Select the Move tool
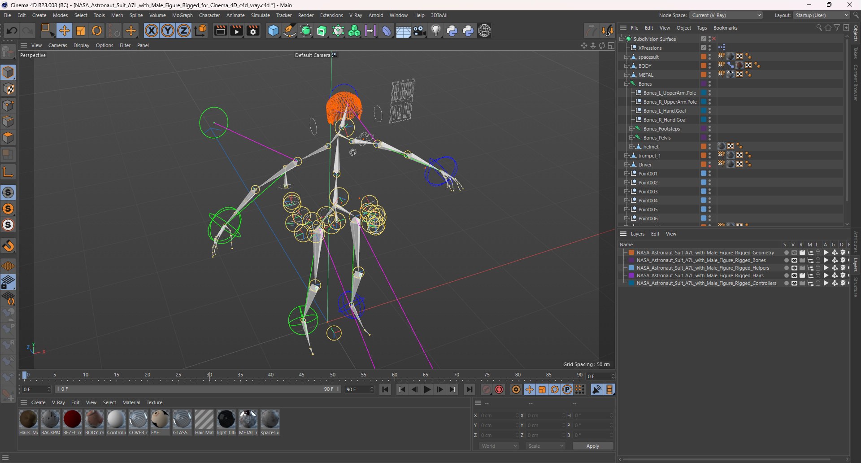The height and width of the screenshot is (463, 861). point(65,31)
